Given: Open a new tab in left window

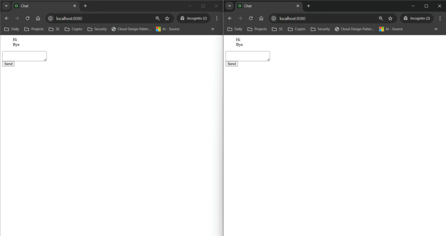Looking at the screenshot, I should click(85, 6).
